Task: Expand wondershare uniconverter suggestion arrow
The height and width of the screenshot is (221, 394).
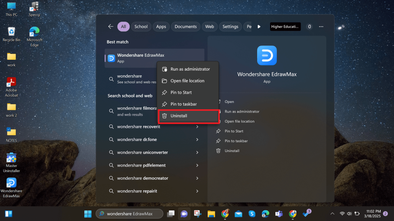Action: point(197,153)
